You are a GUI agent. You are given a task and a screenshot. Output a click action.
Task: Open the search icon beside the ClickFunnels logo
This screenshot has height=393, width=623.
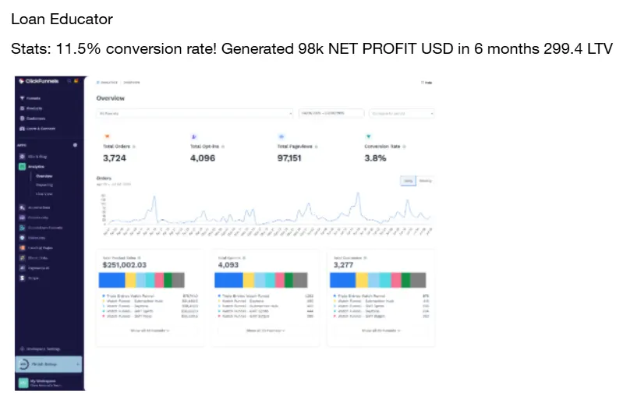[69, 81]
